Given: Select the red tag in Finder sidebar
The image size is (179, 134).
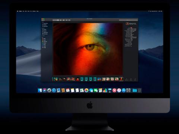Looking at the screenshot, I should [44, 39].
